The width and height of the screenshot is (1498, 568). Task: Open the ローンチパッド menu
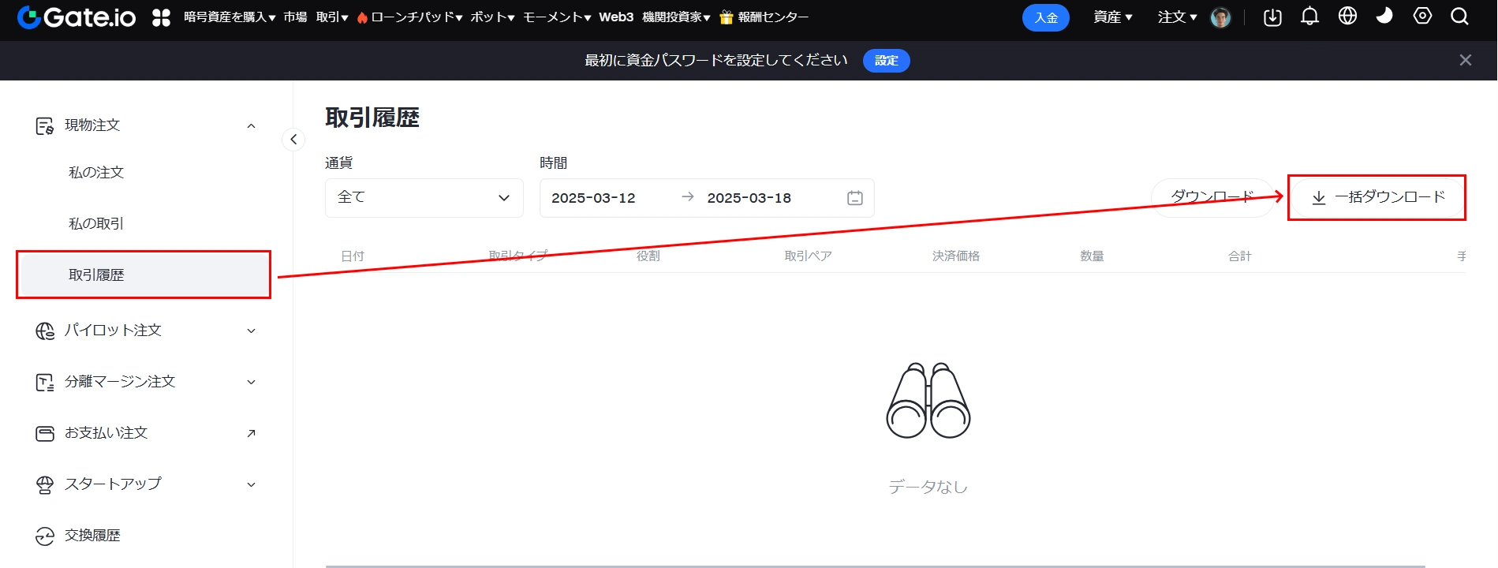coord(417,17)
